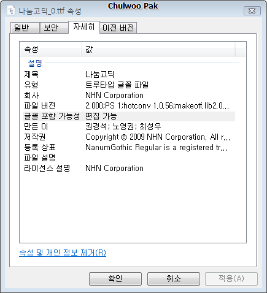
Task: Click the Copyright © 2009 NHN value
Action: click(x=158, y=137)
